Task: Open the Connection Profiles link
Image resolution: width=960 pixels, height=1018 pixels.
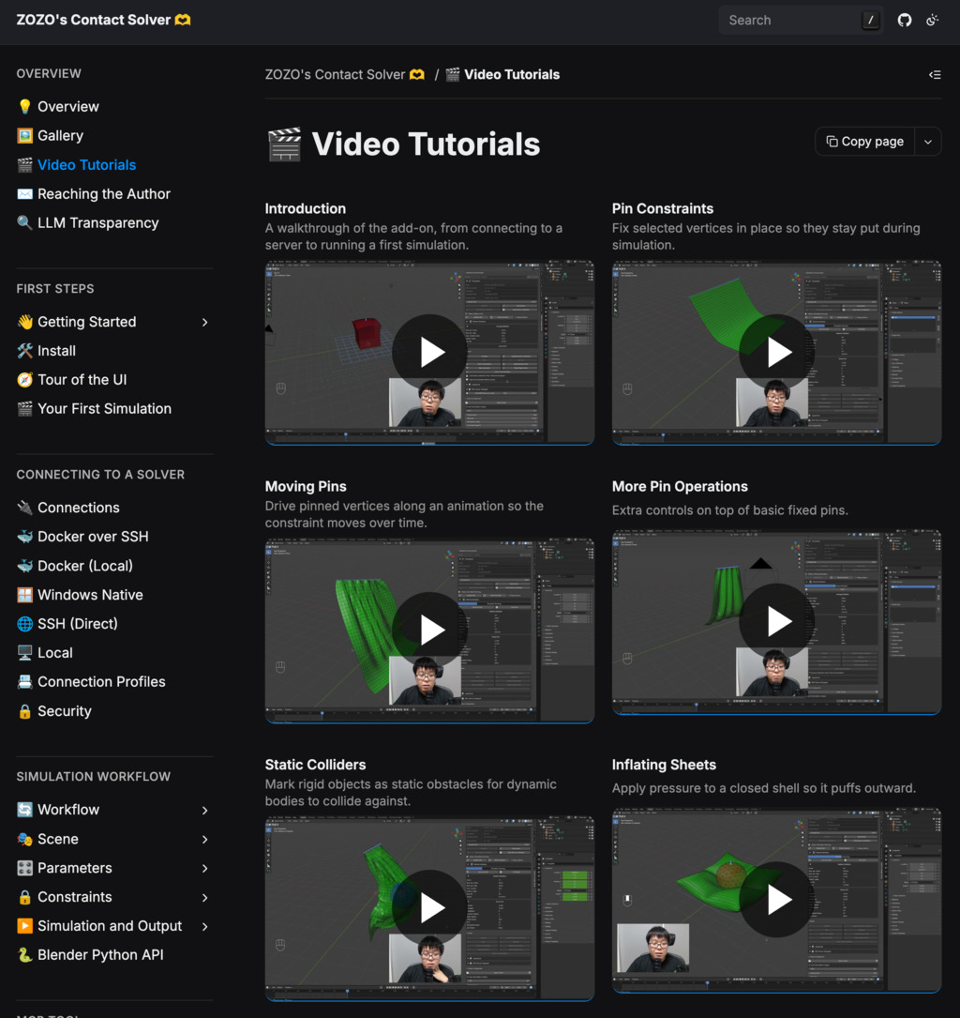Action: [101, 682]
